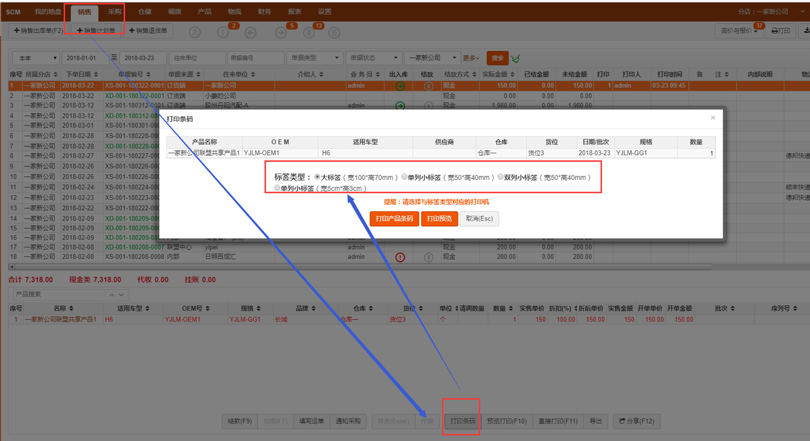Click the 打印 printer button in the top toolbar
Screen dimensions: 810x441
[x=780, y=31]
